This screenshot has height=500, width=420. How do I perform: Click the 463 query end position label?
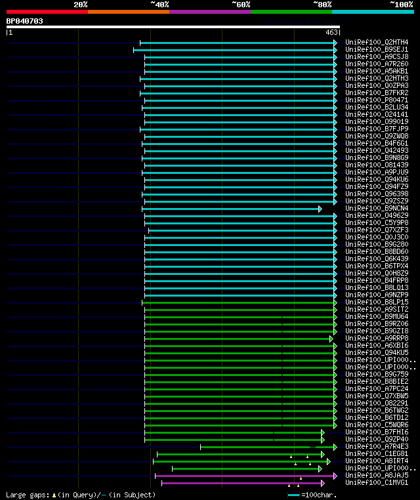[331, 32]
